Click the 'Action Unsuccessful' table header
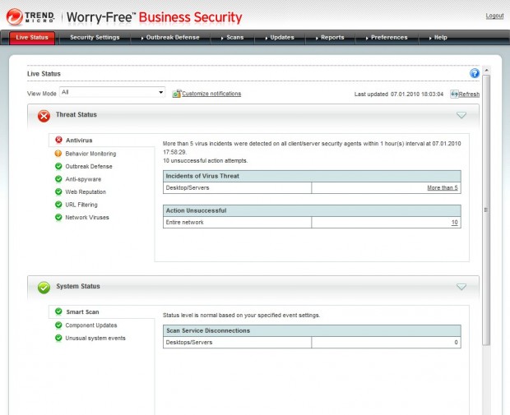The height and width of the screenshot is (415, 510). click(312, 210)
